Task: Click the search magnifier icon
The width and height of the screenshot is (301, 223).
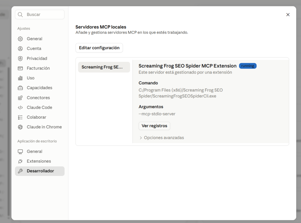Action: click(20, 15)
